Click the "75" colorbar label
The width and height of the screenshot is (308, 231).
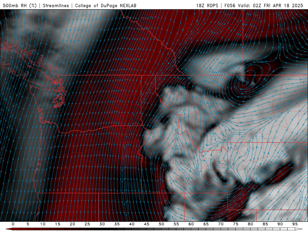236,224
